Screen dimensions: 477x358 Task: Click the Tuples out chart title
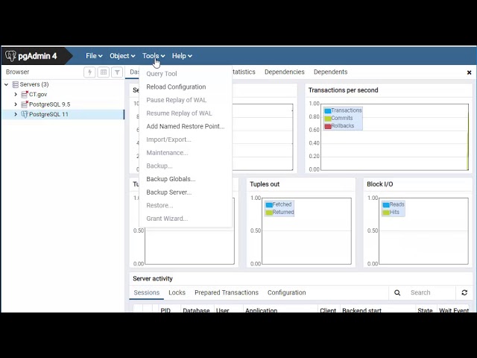click(x=265, y=184)
